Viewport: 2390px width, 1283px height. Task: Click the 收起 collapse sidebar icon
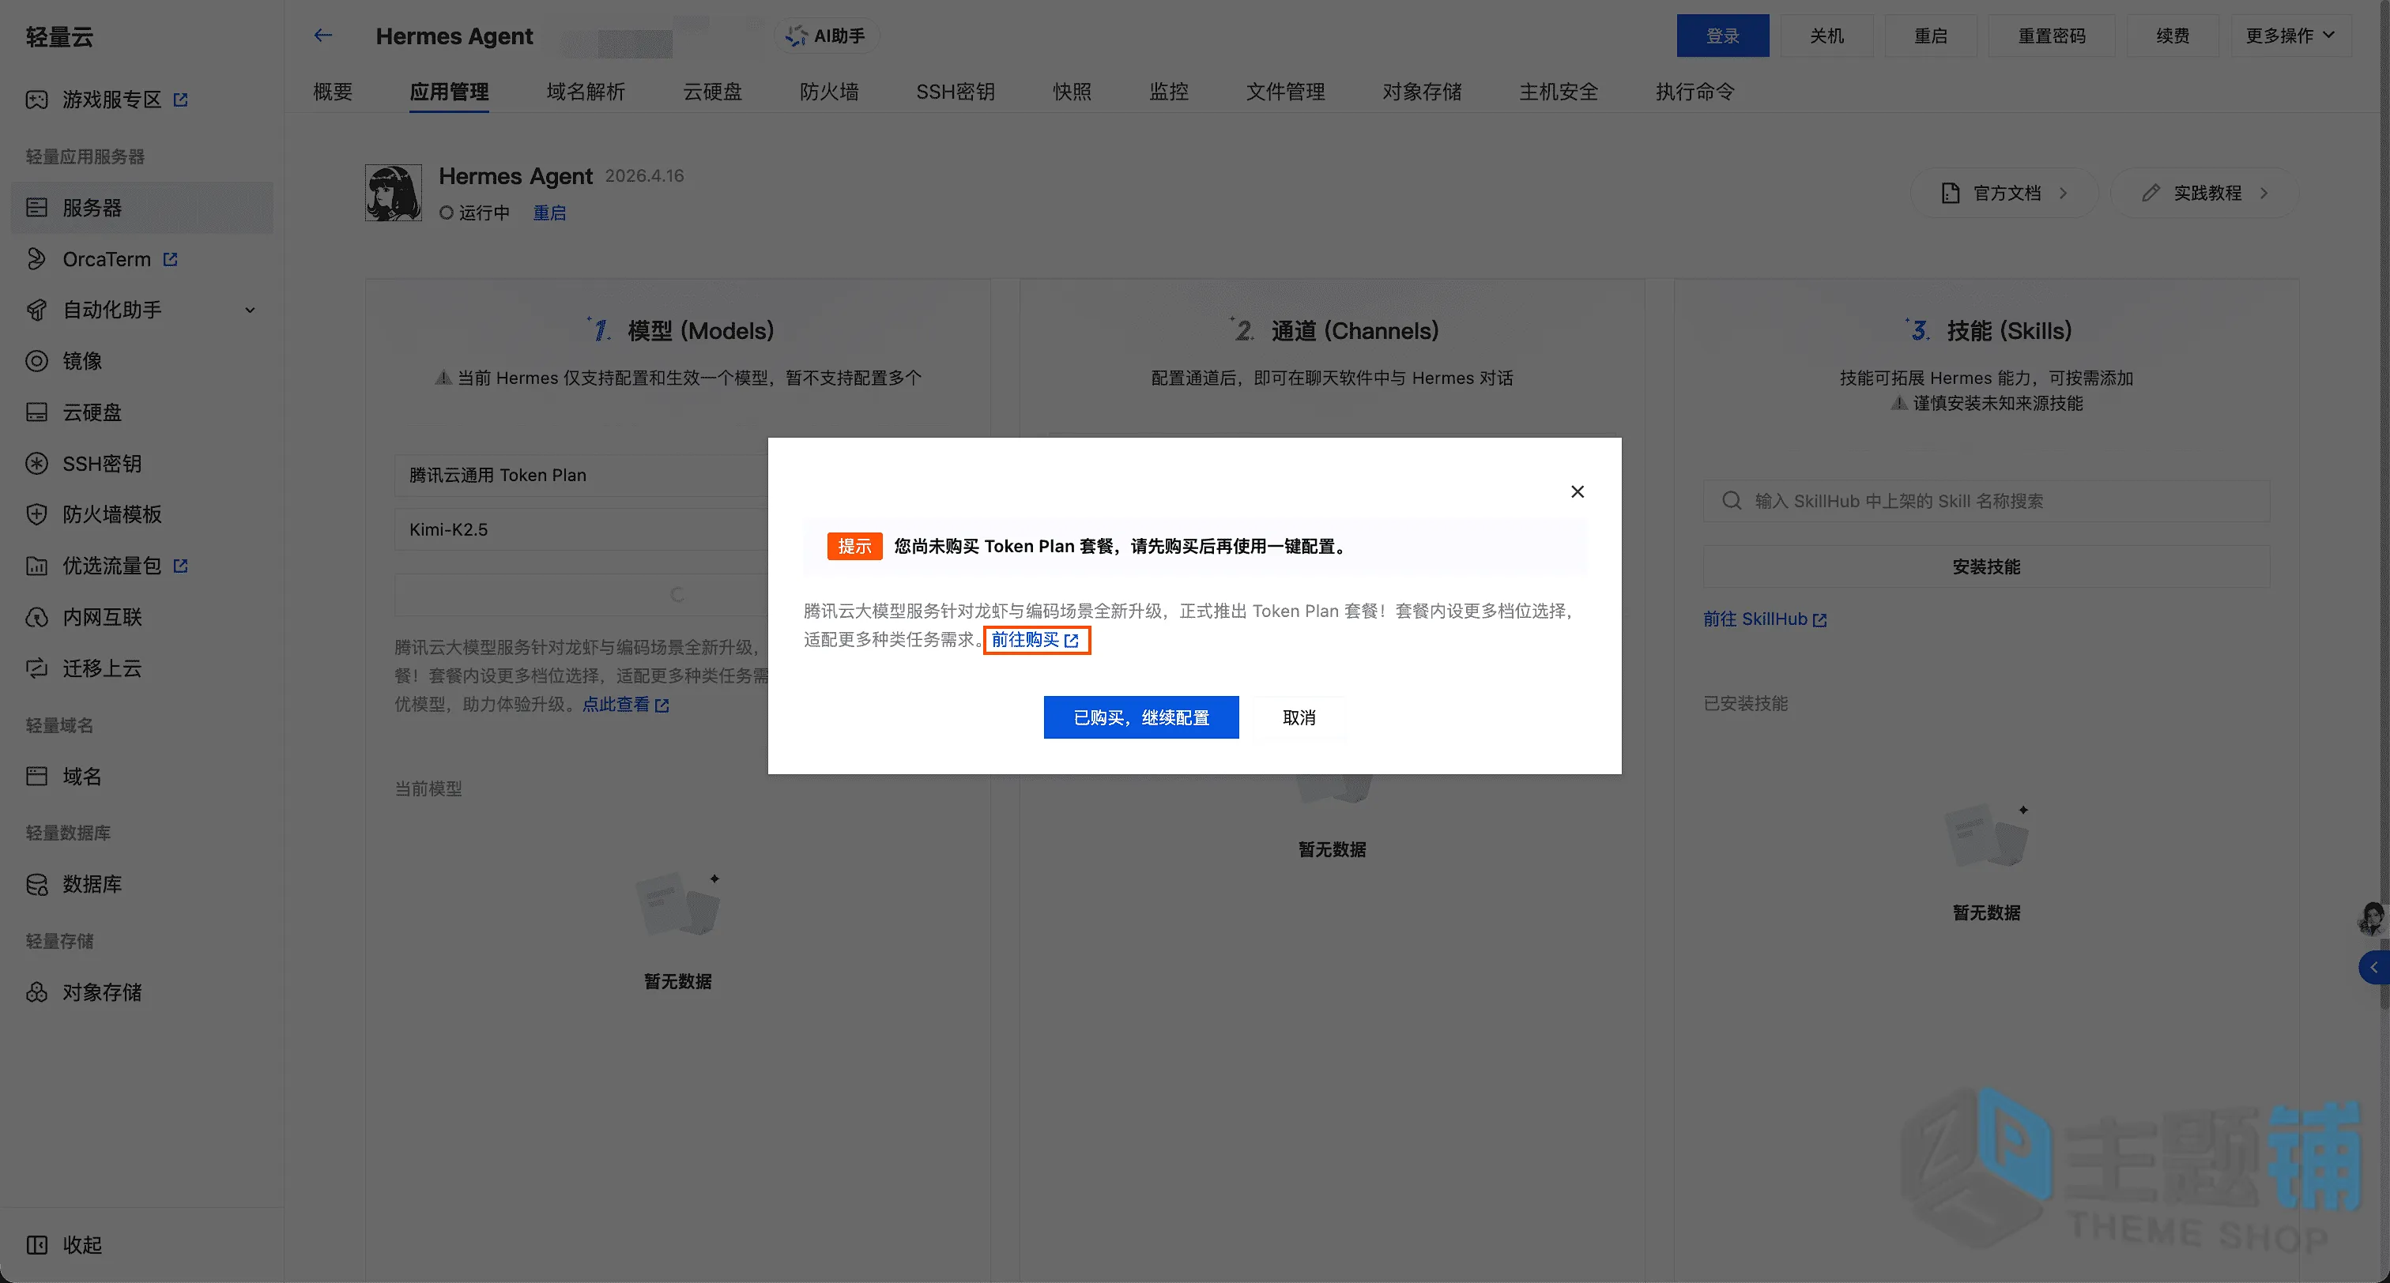pos(36,1244)
